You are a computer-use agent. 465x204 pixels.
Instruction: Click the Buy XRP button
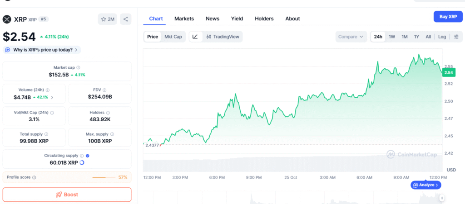(448, 17)
